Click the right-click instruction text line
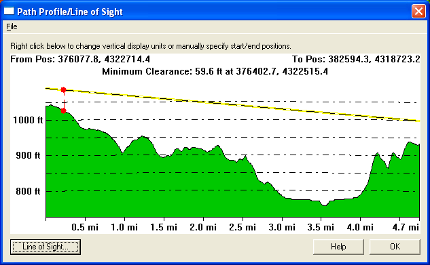This screenshot has height=265, width=430. (151, 46)
